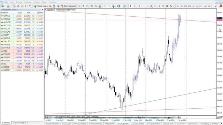This screenshot has width=223, height=125.
Task: Select XAUUSD row in Market Watch
Action: [22, 41]
